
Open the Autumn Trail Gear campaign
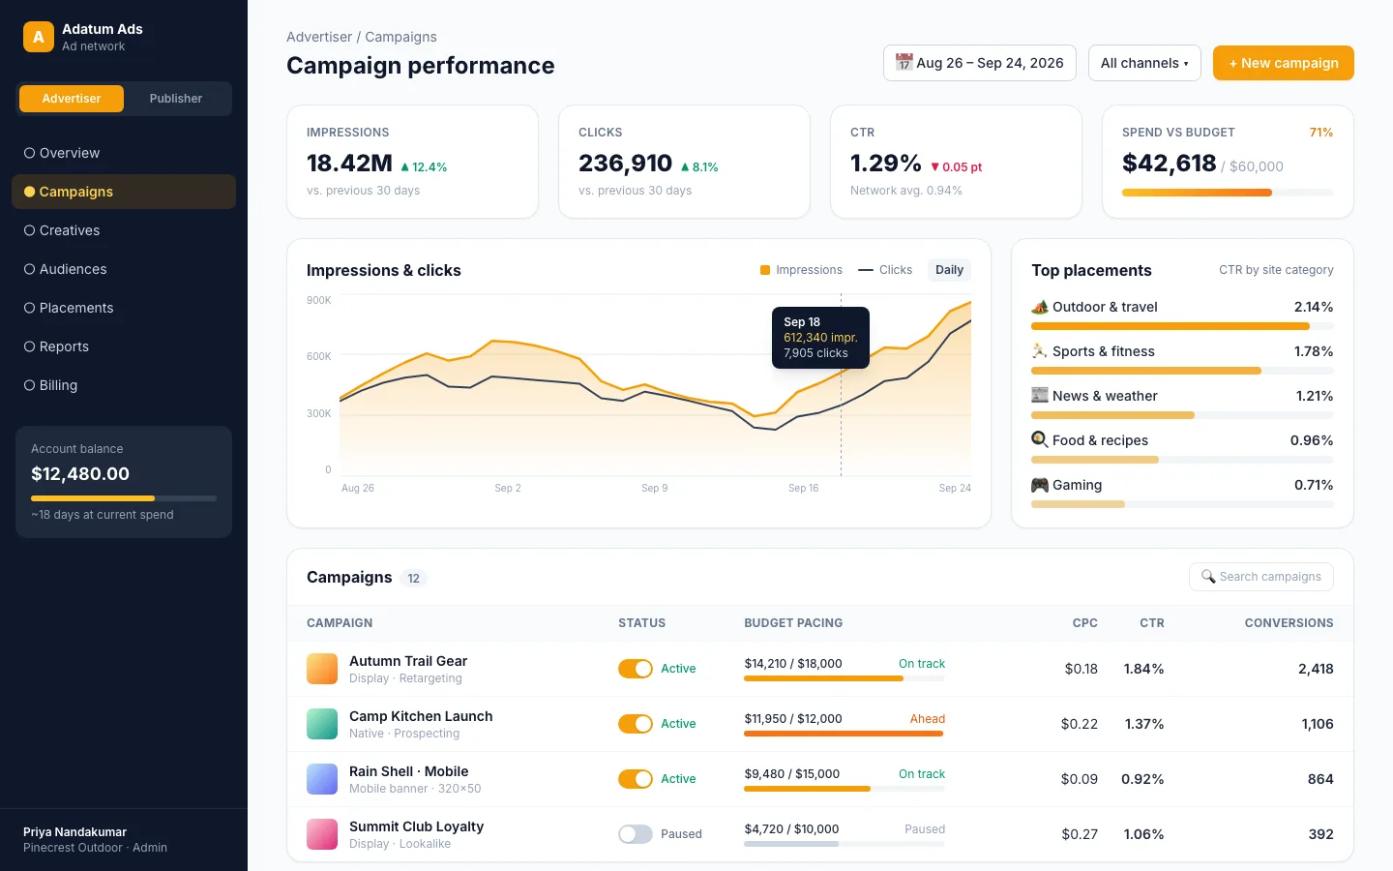click(408, 661)
